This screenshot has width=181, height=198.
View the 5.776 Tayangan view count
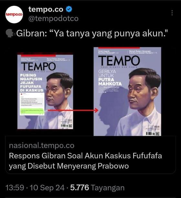coord(97,187)
